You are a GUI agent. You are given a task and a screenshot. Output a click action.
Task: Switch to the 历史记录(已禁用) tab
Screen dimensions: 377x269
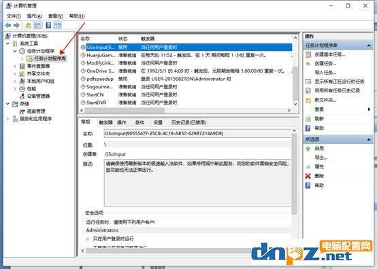(x=188, y=122)
